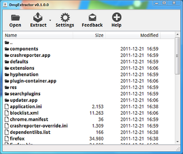Expand the Extract dropdown arrow

pyautogui.click(x=50, y=20)
